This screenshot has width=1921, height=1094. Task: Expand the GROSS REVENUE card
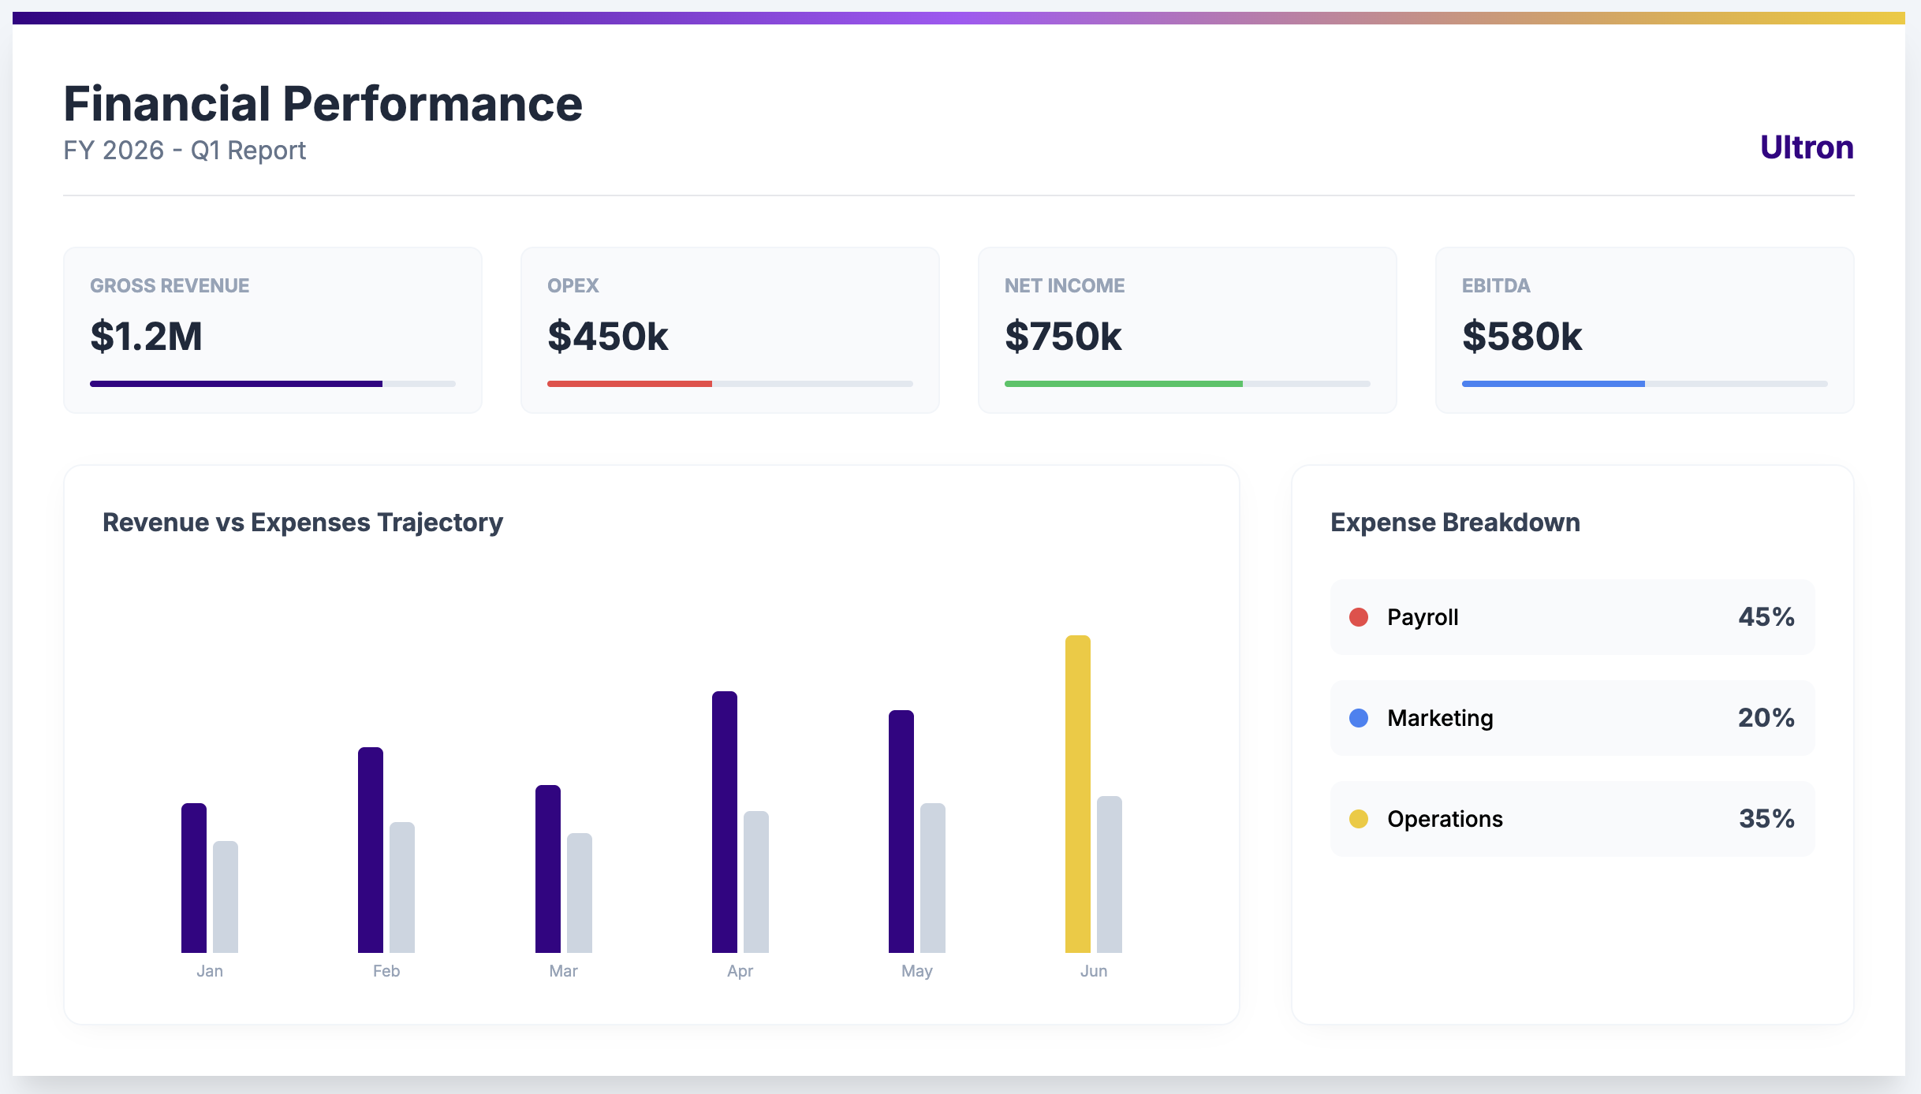click(272, 329)
